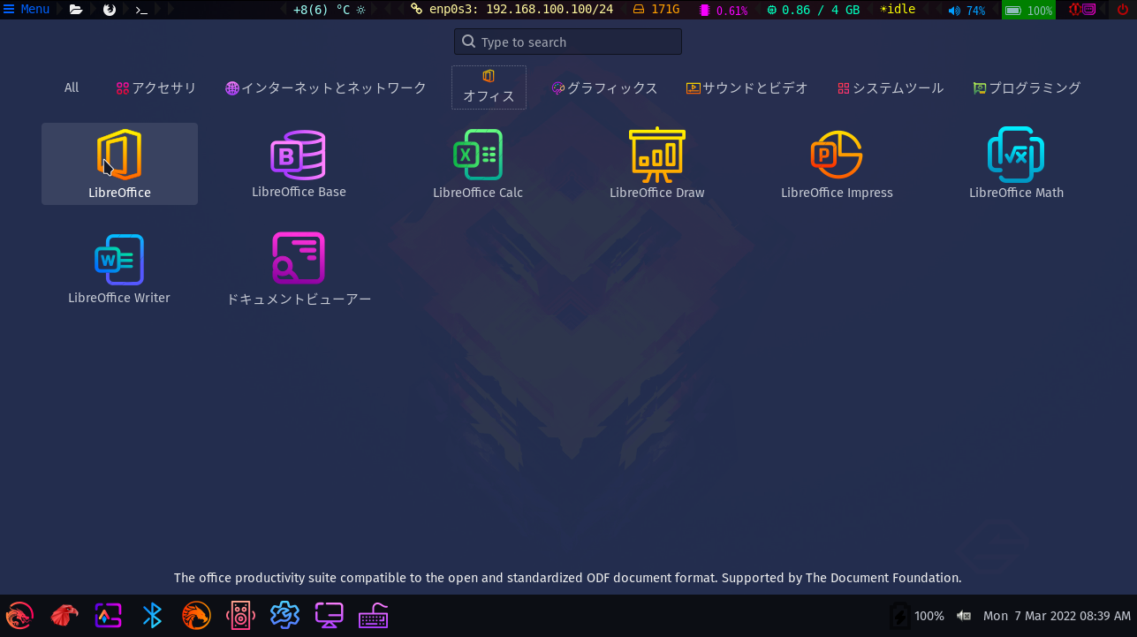Select the オフィス category tab

pos(489,87)
